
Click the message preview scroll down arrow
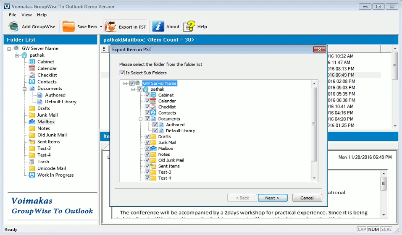coord(384,215)
